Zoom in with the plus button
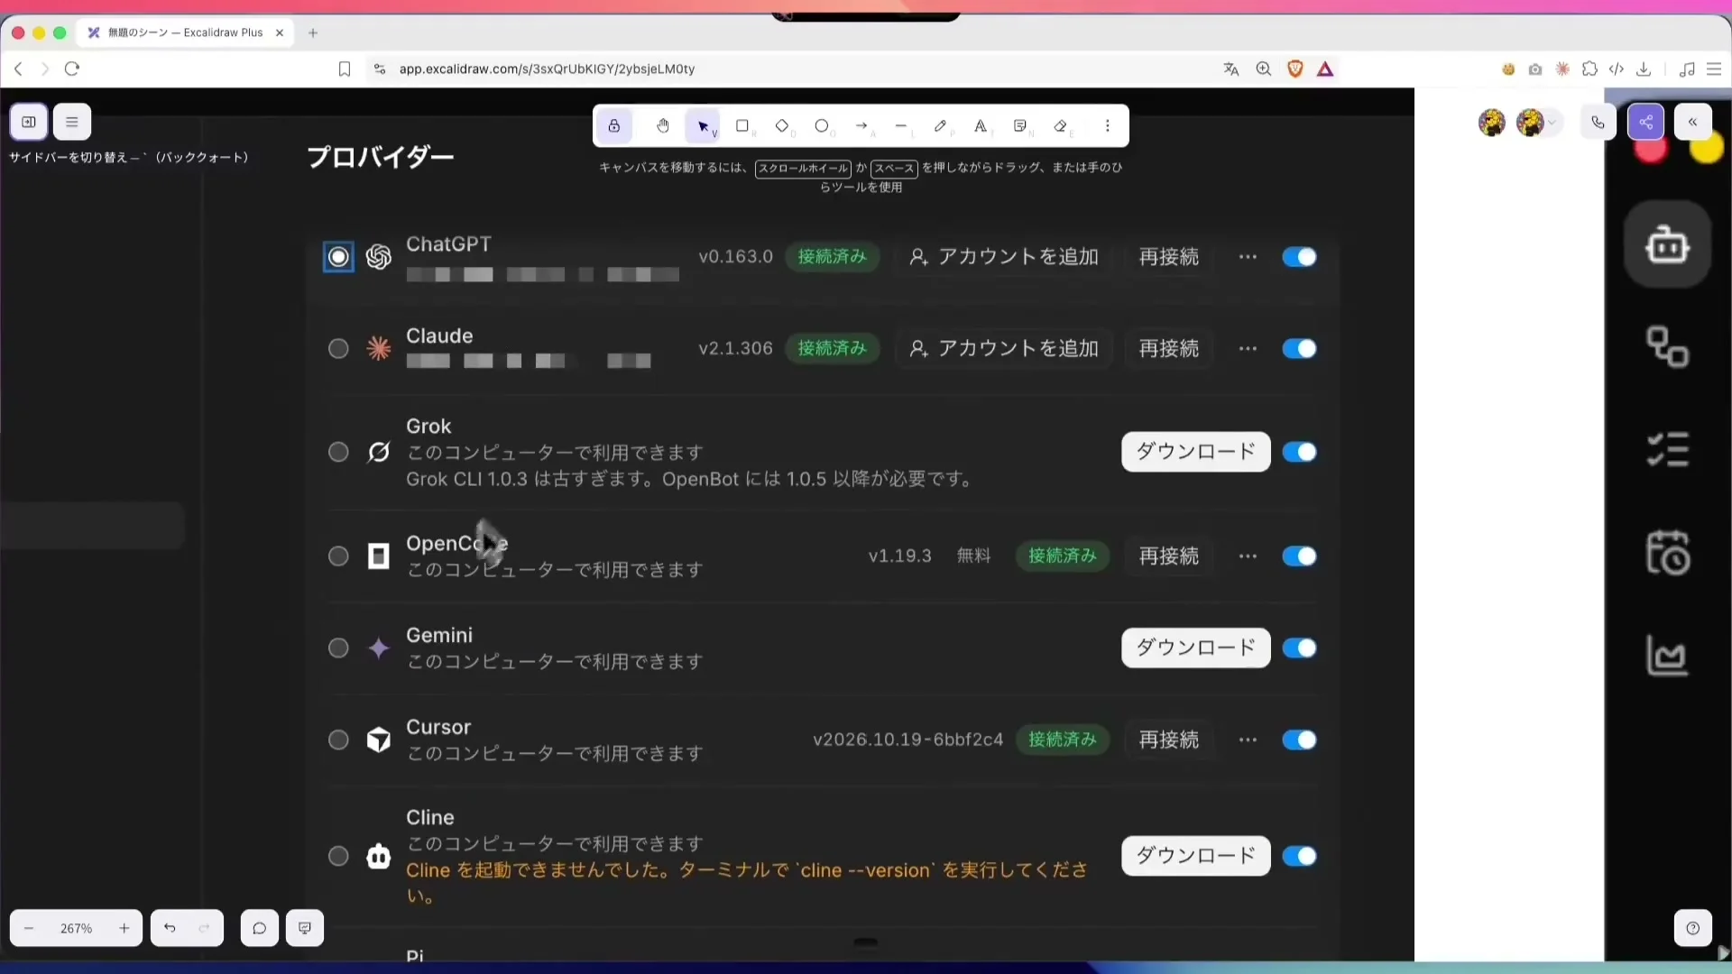Image resolution: width=1732 pixels, height=974 pixels. (124, 928)
